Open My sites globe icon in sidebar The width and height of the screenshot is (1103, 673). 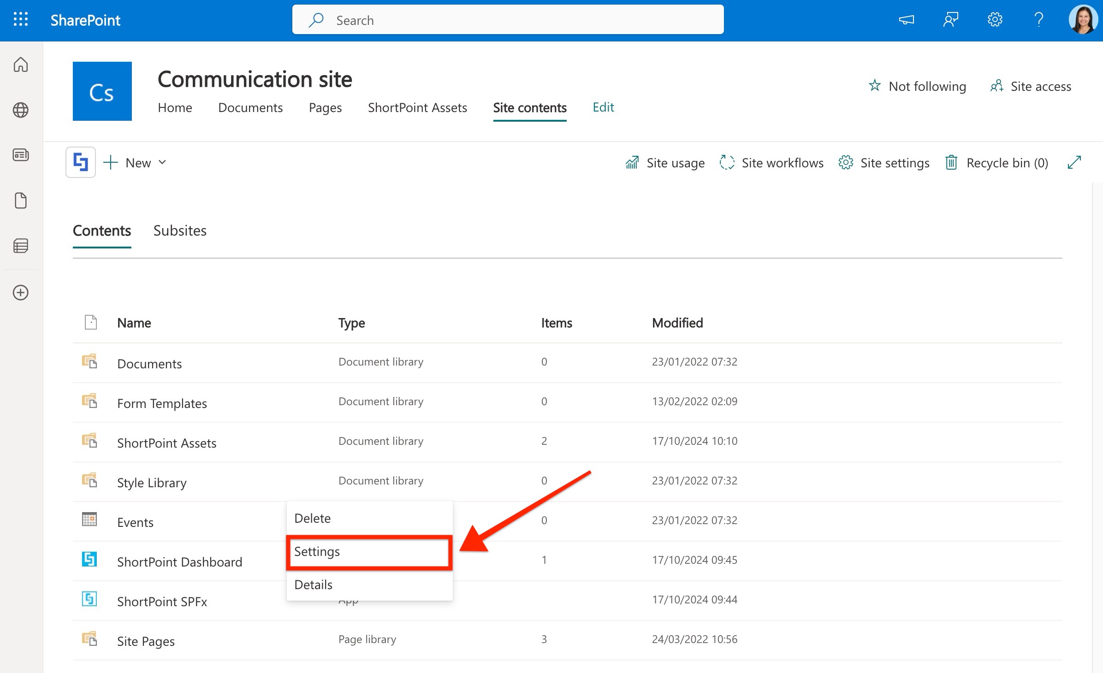[x=21, y=110]
